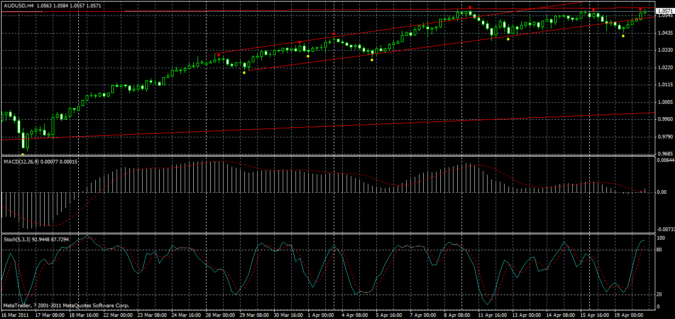
Task: Click the red sell arrow above latest candle
Action: tap(641, 9)
